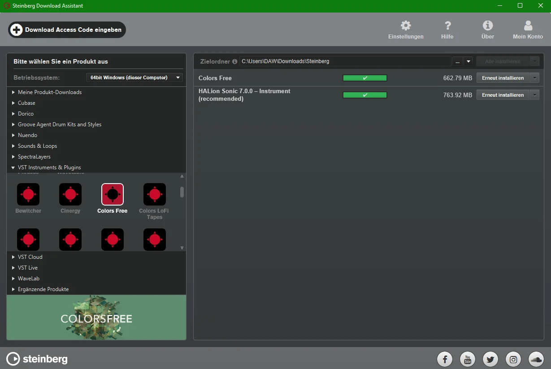This screenshot has width=551, height=369.
Task: Click Erneut installieren for Colors Free
Action: pos(503,78)
